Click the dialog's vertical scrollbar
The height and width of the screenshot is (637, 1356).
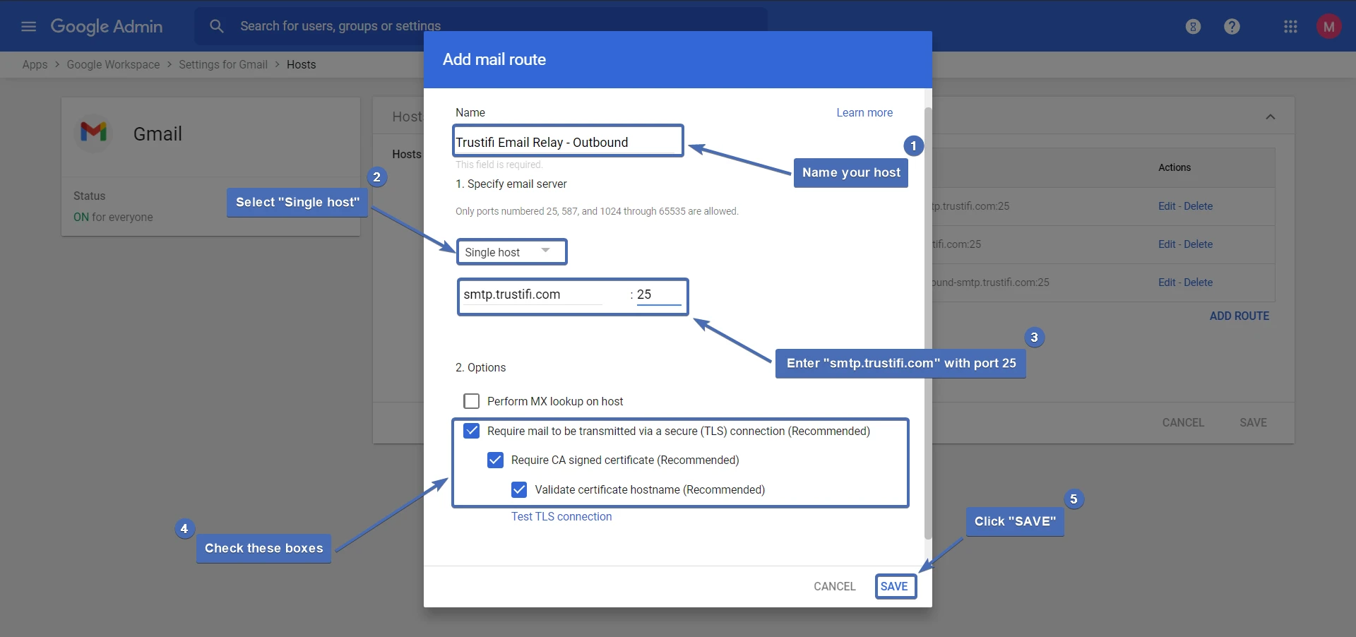click(927, 318)
